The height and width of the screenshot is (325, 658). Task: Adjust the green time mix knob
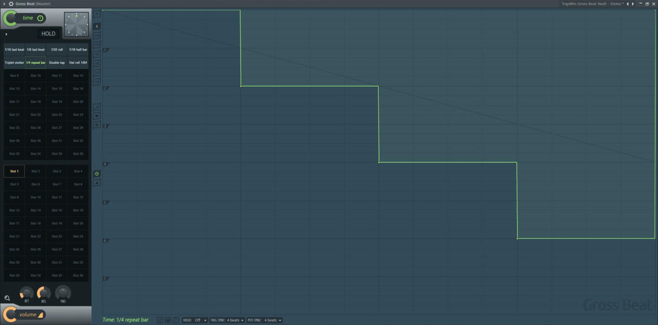click(10, 18)
